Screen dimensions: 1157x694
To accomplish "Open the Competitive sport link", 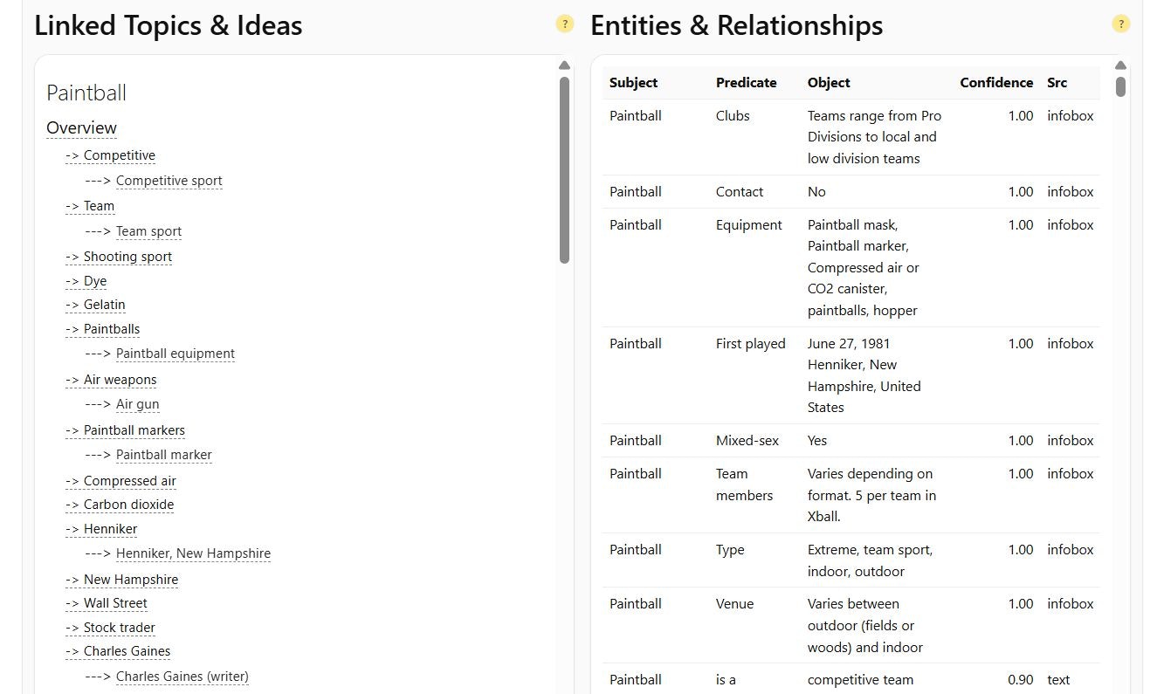I will click(x=169, y=181).
